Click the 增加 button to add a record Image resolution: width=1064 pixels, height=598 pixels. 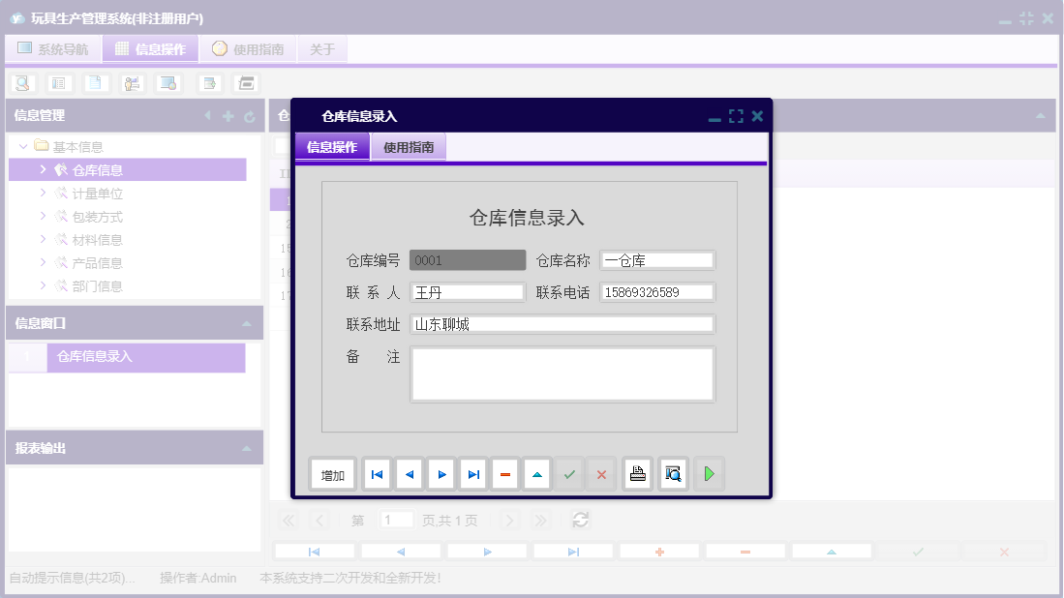332,473
